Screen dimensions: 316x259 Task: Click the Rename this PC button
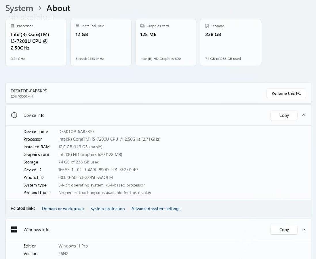pos(286,93)
